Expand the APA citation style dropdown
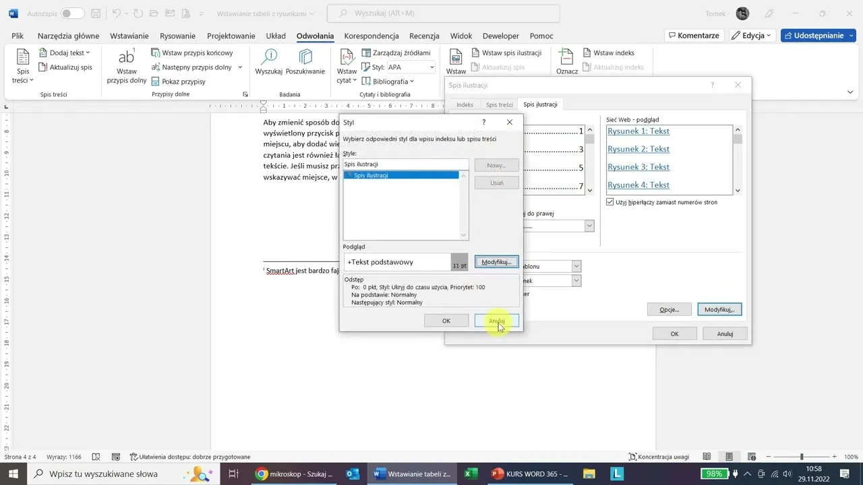The height and width of the screenshot is (485, 863). 431,67
